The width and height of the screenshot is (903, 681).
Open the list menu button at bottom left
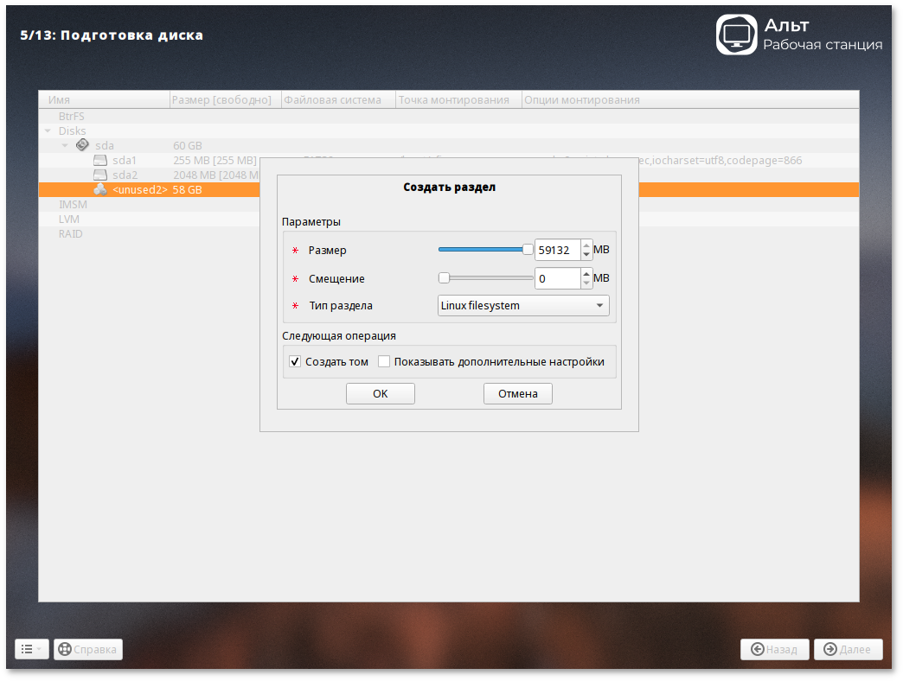tap(31, 649)
